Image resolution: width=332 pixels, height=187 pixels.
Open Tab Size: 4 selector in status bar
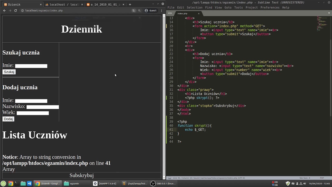305,178
